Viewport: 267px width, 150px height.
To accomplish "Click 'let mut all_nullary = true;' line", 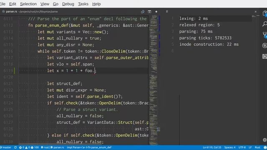I will click(69, 38).
